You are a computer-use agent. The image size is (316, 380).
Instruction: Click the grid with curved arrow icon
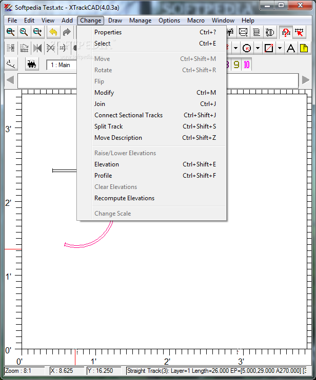click(24, 48)
